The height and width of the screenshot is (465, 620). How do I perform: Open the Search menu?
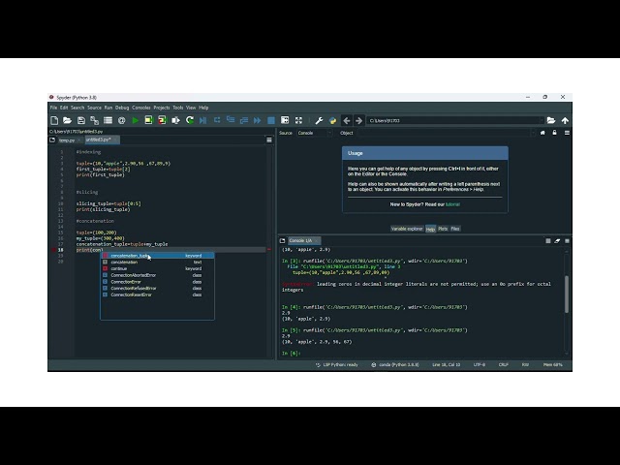click(x=77, y=108)
